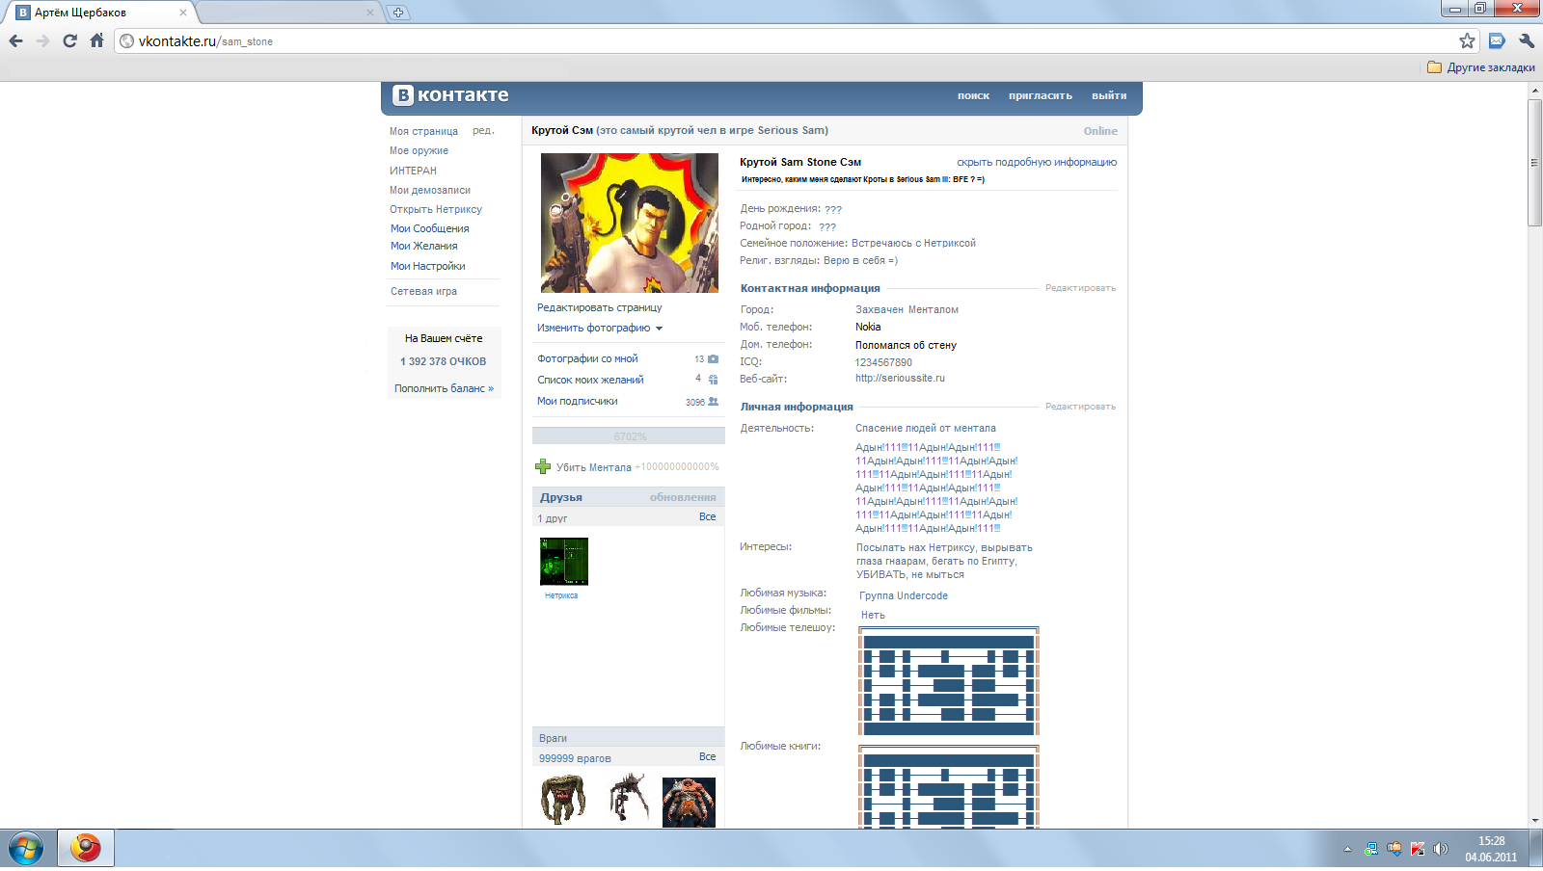The height and width of the screenshot is (871, 1543).
Task: Click the Группа Undercode music link
Action: coord(904,595)
